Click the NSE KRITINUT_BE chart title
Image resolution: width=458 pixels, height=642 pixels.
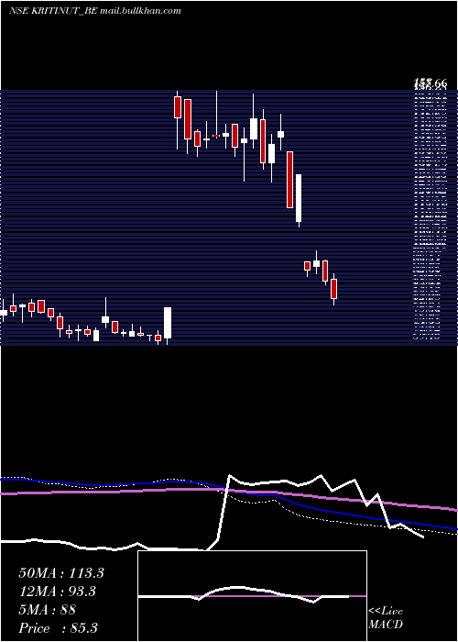pos(95,11)
